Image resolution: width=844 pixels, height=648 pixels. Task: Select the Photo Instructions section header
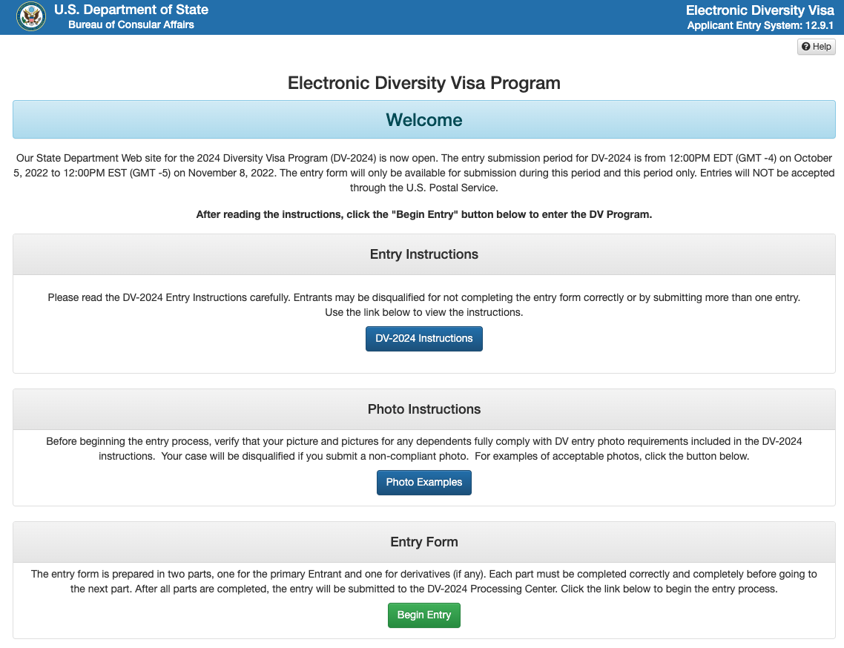click(423, 409)
